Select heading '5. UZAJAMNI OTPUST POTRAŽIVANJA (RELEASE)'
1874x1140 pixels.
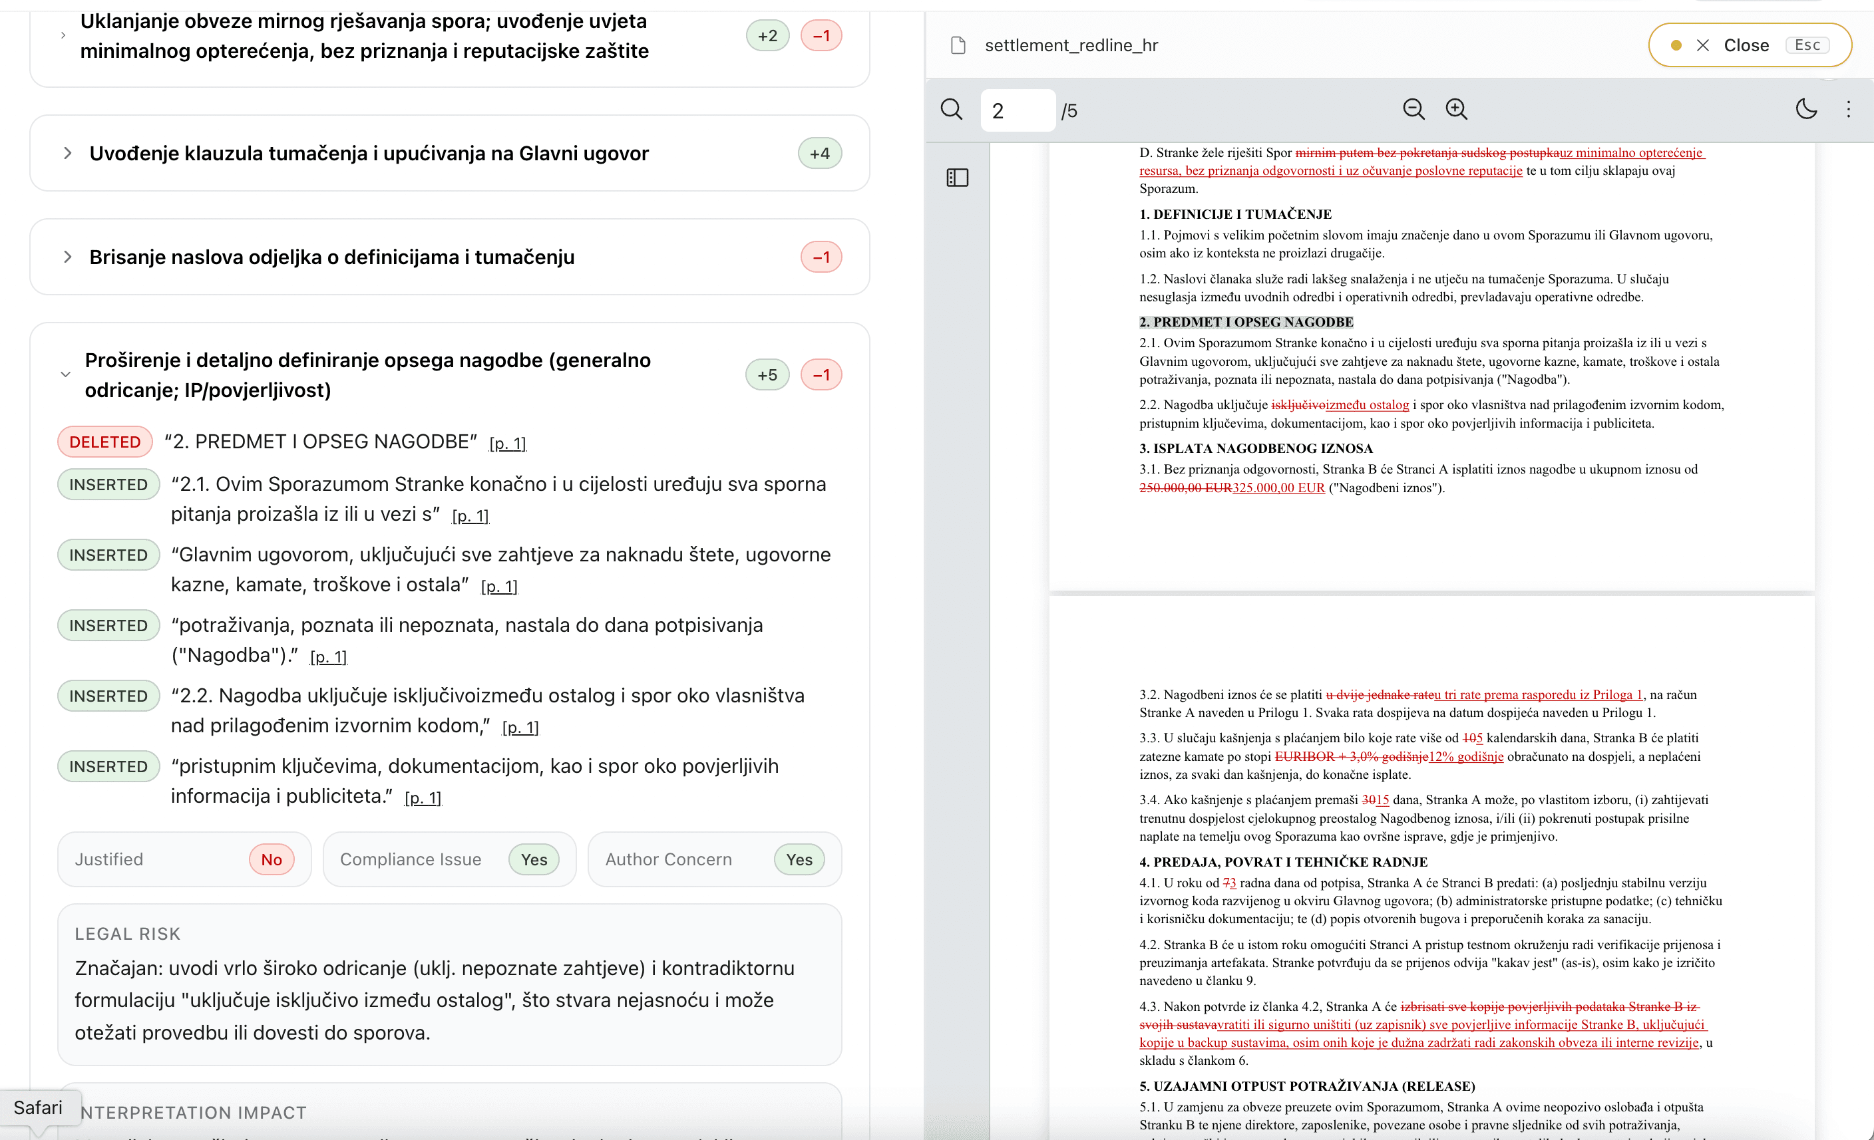[1308, 1087]
